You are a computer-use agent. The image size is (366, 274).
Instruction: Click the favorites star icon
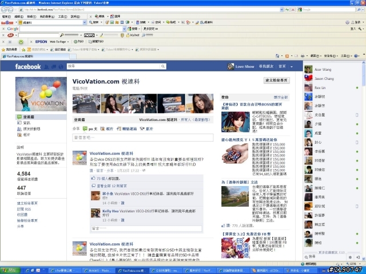(3, 50)
